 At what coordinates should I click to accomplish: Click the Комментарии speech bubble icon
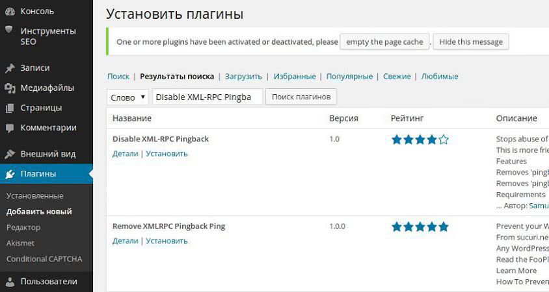tap(10, 128)
